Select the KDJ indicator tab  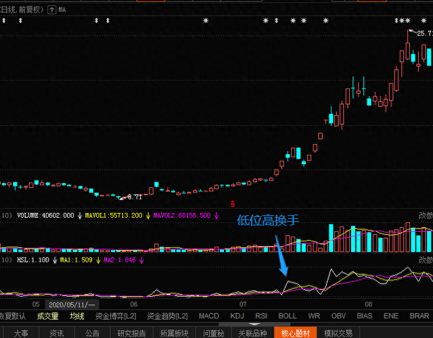click(237, 316)
